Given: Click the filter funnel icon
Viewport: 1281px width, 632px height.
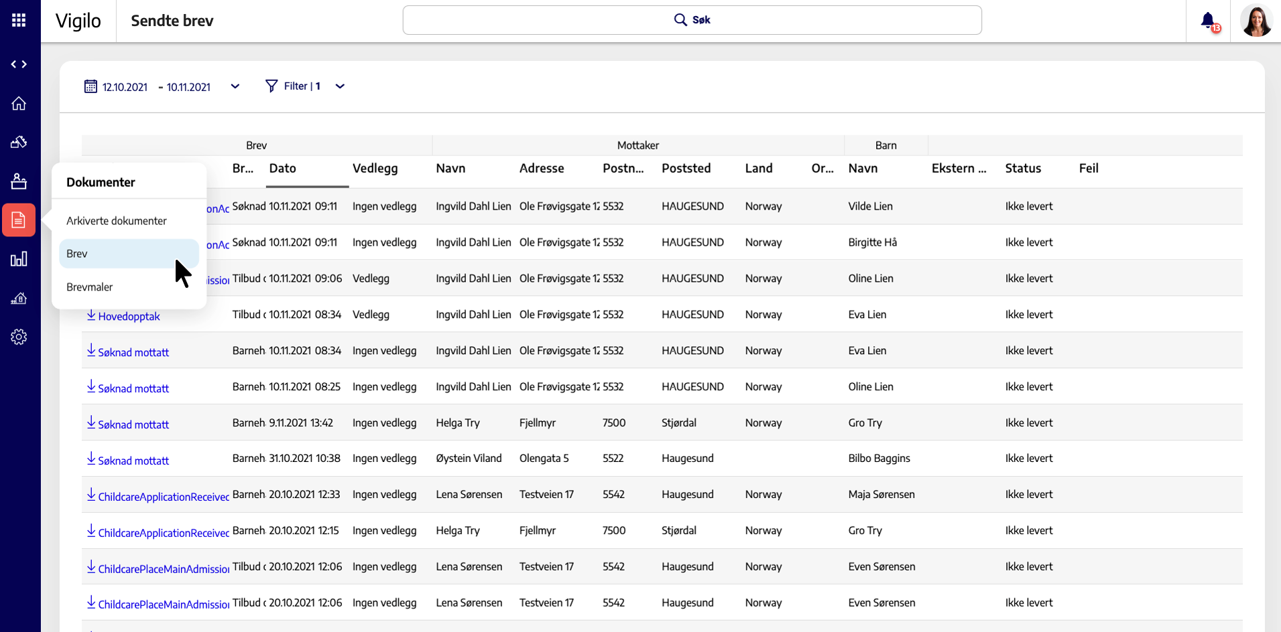Looking at the screenshot, I should [271, 86].
